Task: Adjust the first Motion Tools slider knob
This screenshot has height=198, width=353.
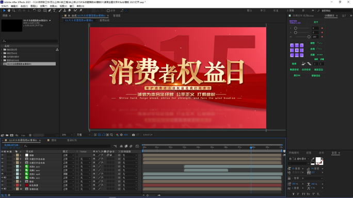Action: (295, 28)
